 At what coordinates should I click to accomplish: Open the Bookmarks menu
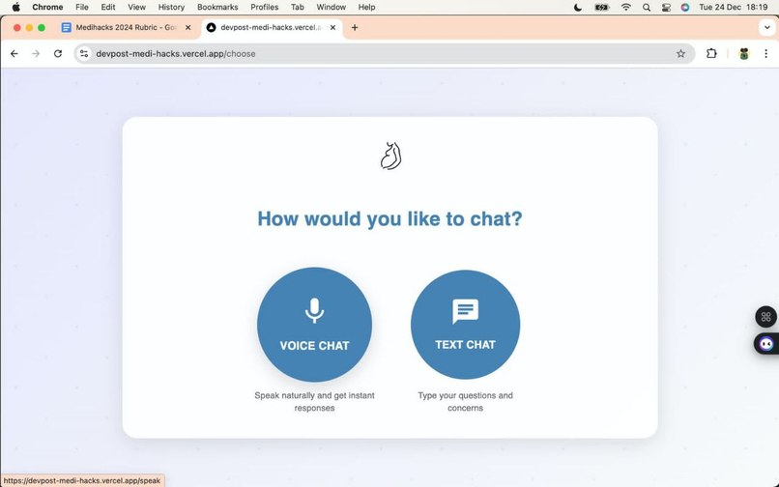pos(217,7)
